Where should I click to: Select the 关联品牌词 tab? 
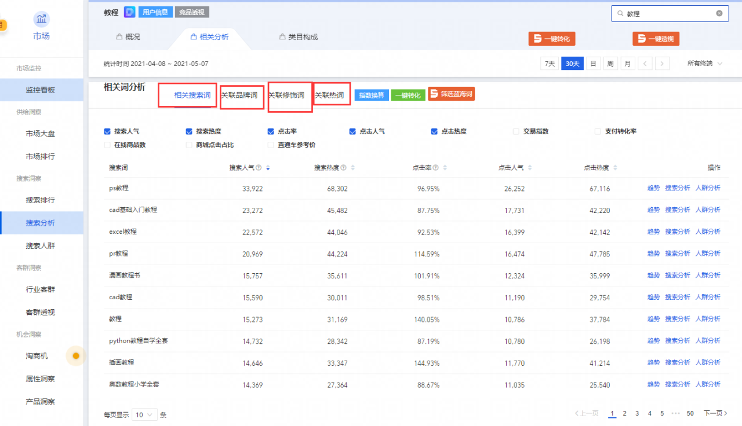pos(239,95)
